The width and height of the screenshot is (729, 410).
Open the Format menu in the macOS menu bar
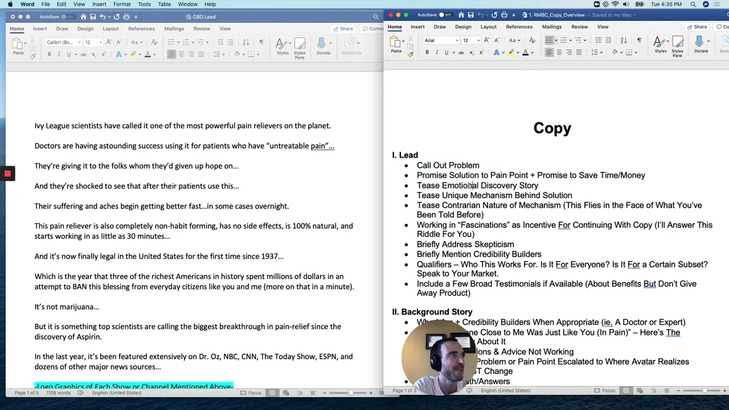pos(122,4)
